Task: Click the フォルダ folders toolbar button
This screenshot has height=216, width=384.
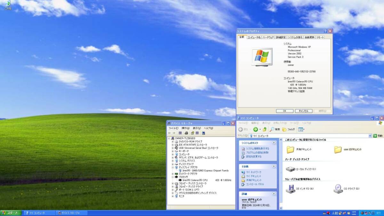Action: (289, 129)
